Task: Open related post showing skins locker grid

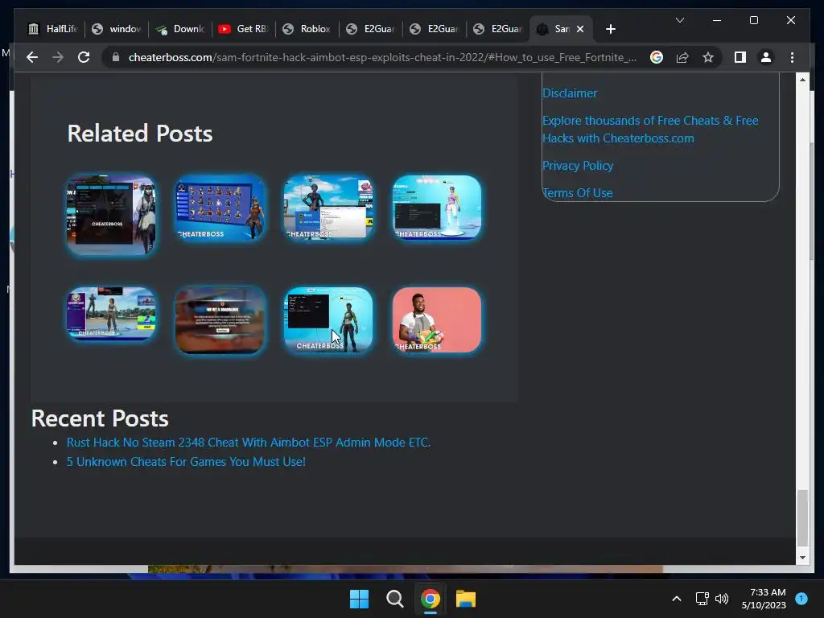Action: tap(220, 208)
